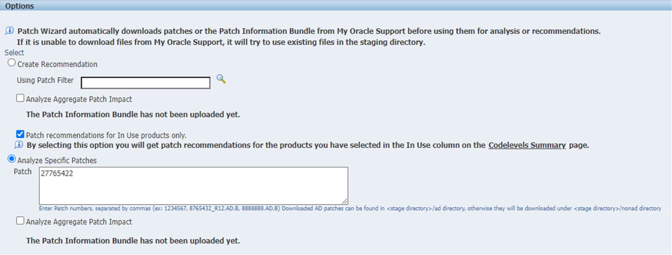672x255 pixels.
Task: Tick Analyze Aggregate Patch Impact below Patch box
Action: pyautogui.click(x=20, y=221)
